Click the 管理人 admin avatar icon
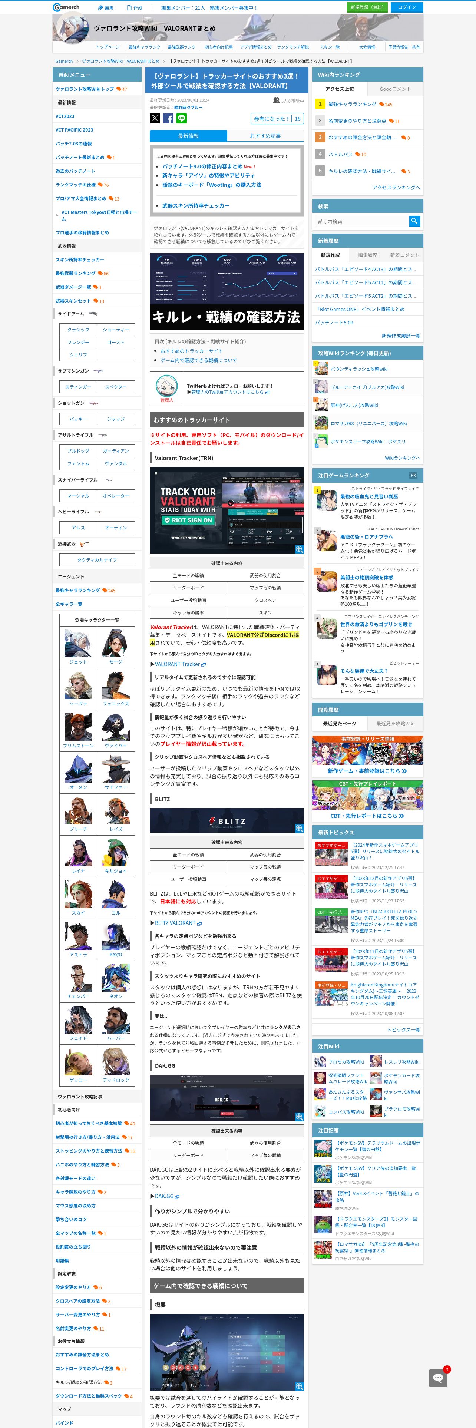 [166, 386]
